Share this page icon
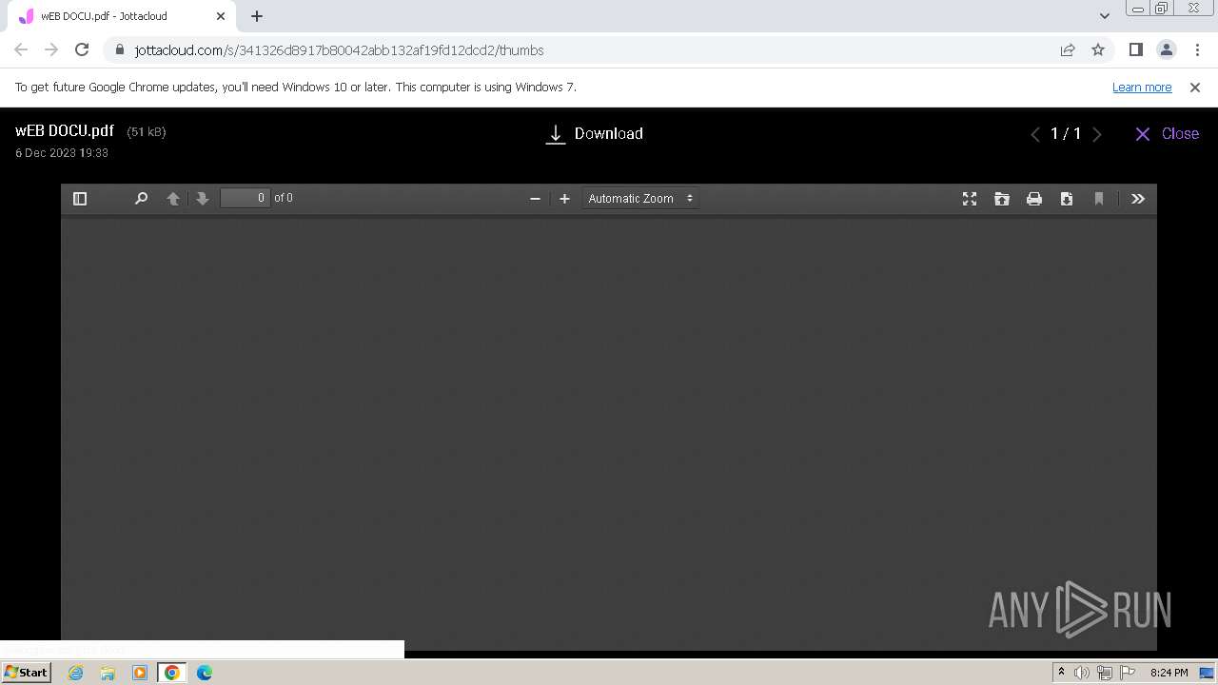 1068,49
